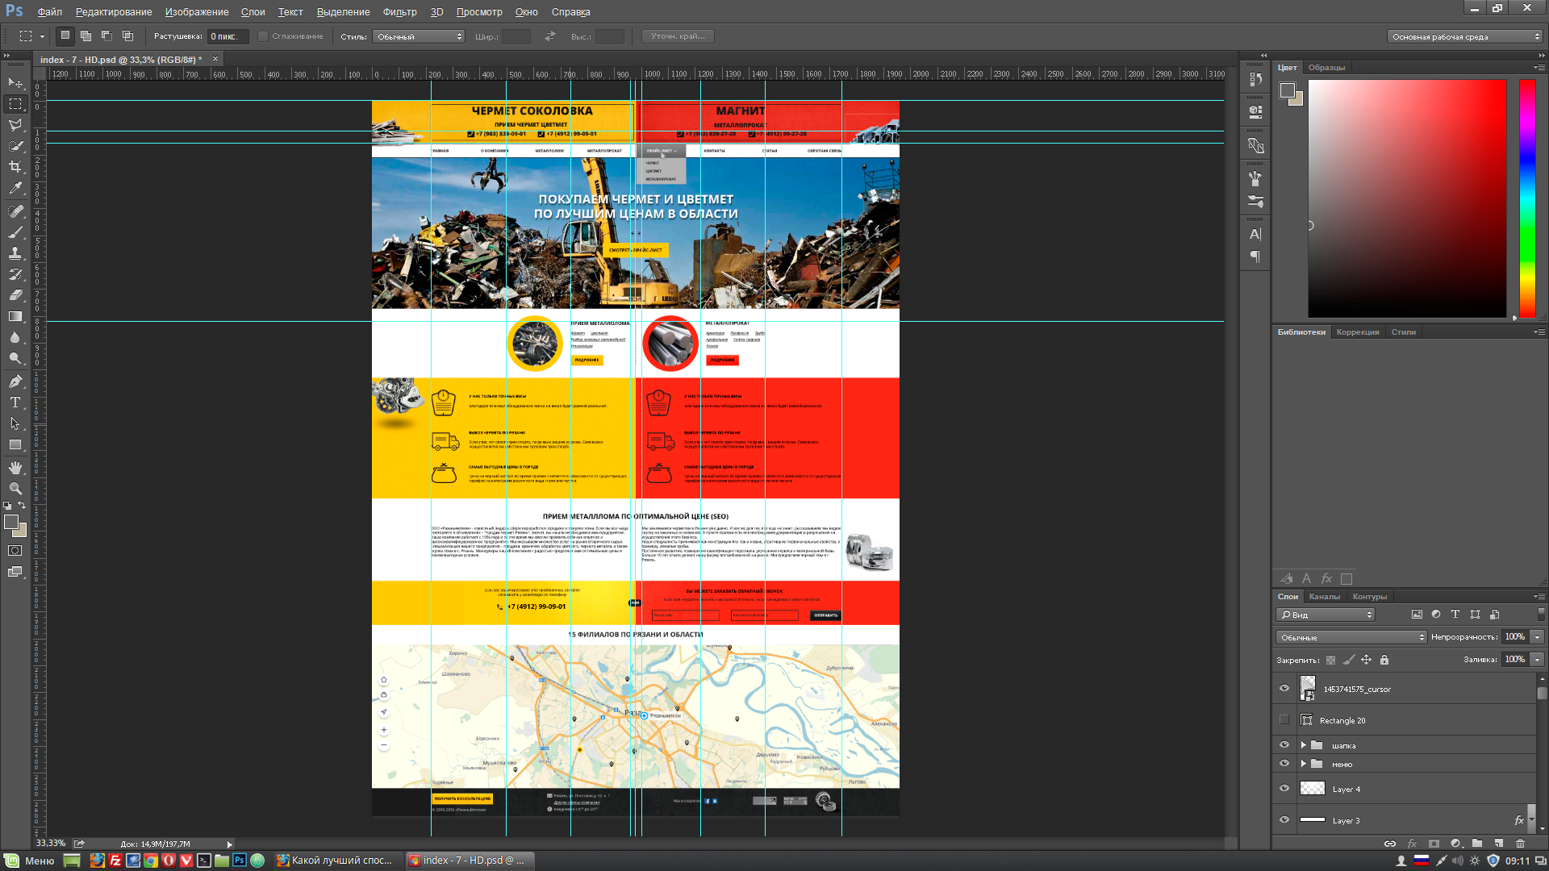Image resolution: width=1549 pixels, height=871 pixels.
Task: Select the Zoom tool
Action: click(15, 489)
